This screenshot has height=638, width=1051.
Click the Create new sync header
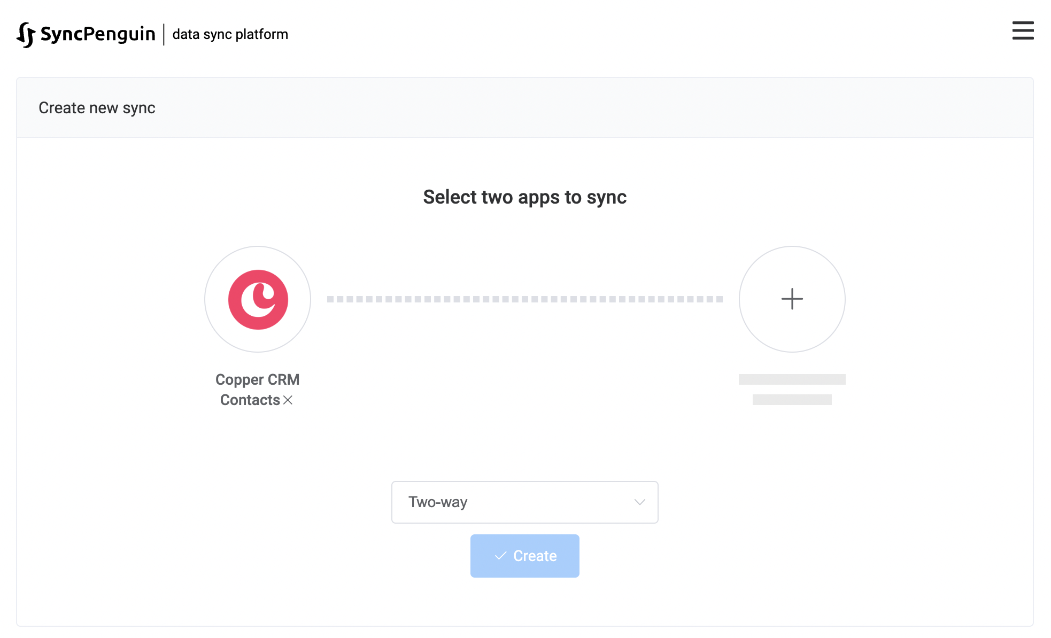pos(97,108)
